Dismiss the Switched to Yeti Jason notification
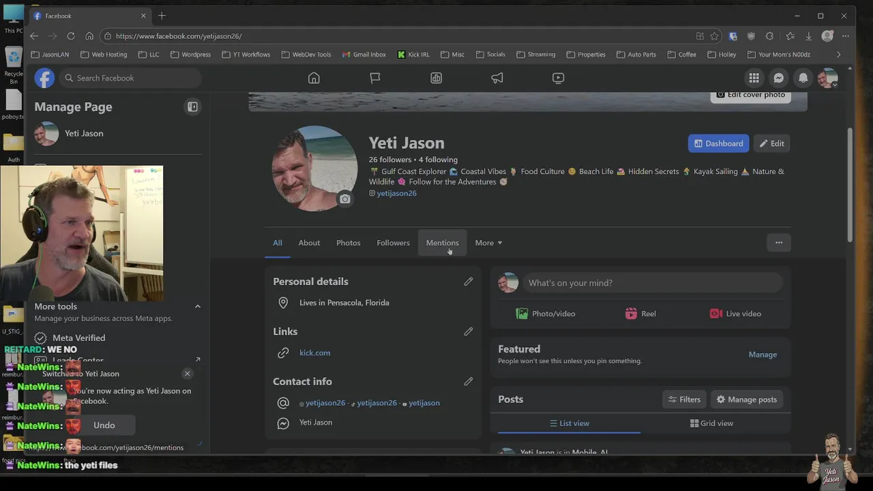Screen dimensions: 873x491 [x=188, y=374]
